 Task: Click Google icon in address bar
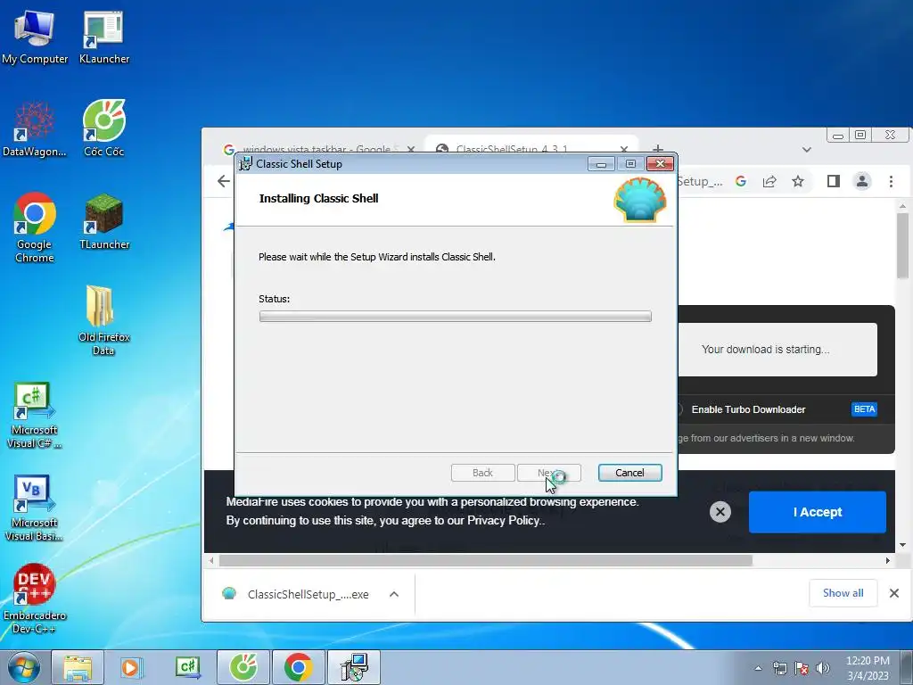[741, 181]
